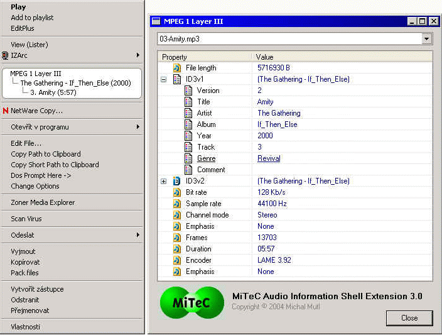Viewport: 442px width, 335px height.
Task: Select Přejmenovat in context menu
Action: click(x=30, y=310)
